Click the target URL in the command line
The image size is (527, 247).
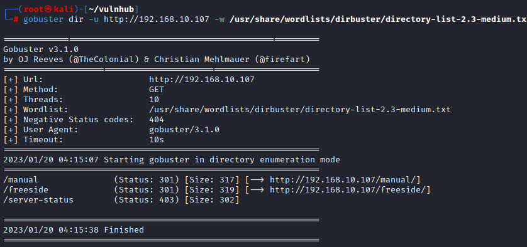pyautogui.click(x=157, y=19)
